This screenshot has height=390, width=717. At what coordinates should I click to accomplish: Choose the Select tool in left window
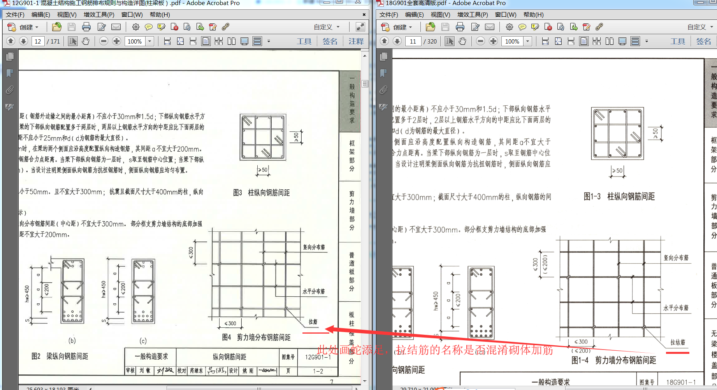(x=72, y=41)
